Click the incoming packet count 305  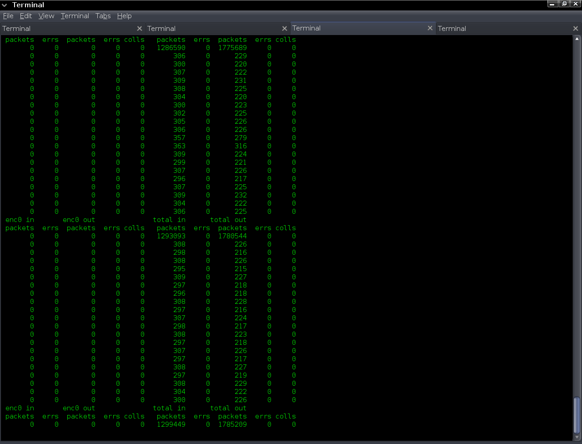click(x=179, y=121)
